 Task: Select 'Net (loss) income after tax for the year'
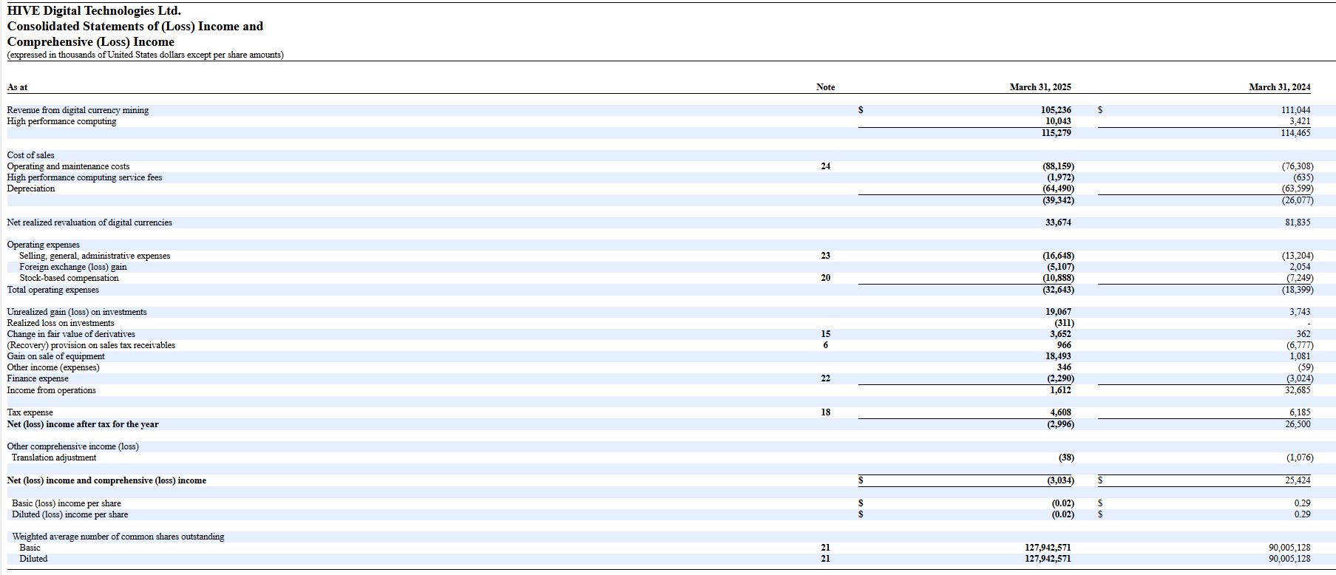coord(83,424)
